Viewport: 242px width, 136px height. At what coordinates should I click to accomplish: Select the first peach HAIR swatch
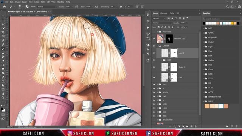(x=207, y=106)
